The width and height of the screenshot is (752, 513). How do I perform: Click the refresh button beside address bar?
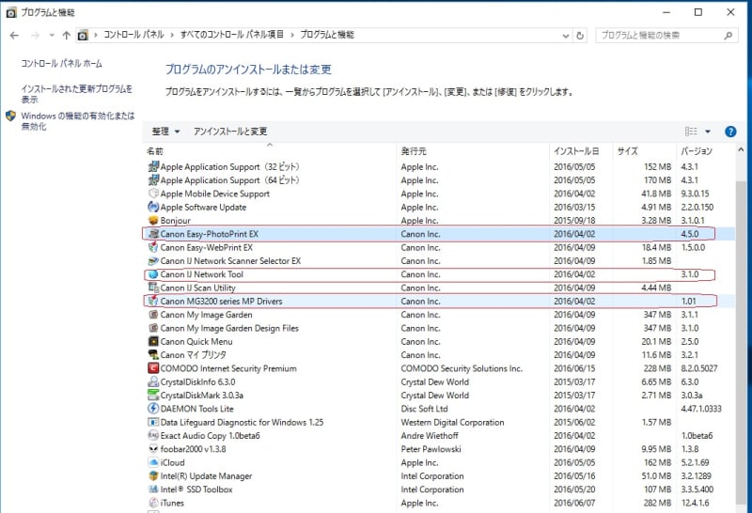(x=580, y=35)
